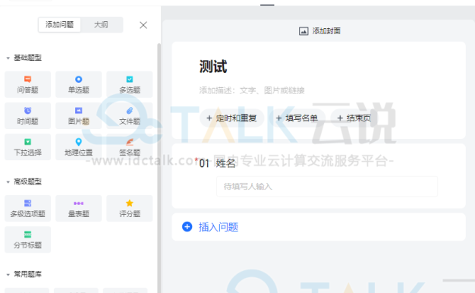Screen dimensions: 475x293
Task: Add a 地理位置 location question
Action: click(78, 147)
